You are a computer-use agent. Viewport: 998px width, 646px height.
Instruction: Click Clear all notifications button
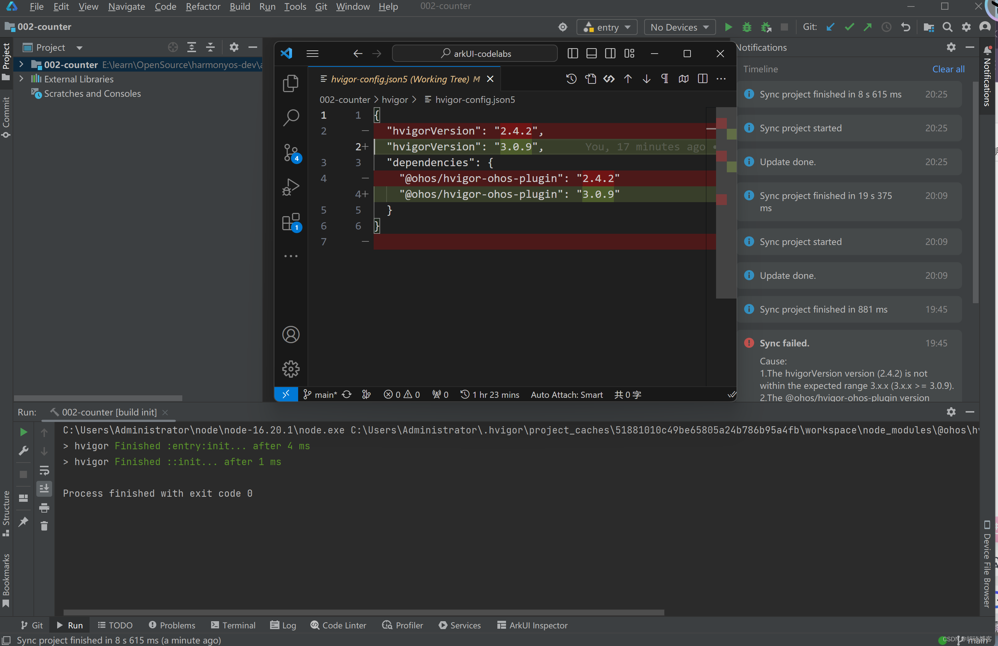pos(948,69)
